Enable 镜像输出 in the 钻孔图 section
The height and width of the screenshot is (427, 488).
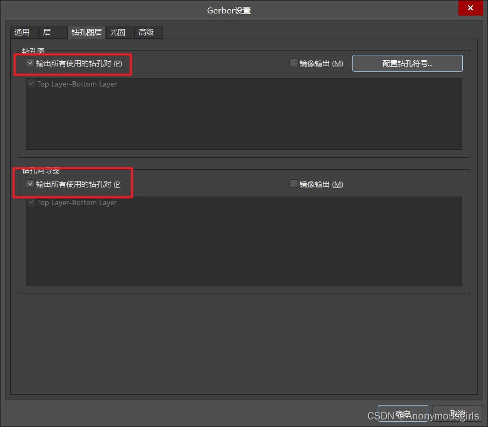(x=294, y=63)
